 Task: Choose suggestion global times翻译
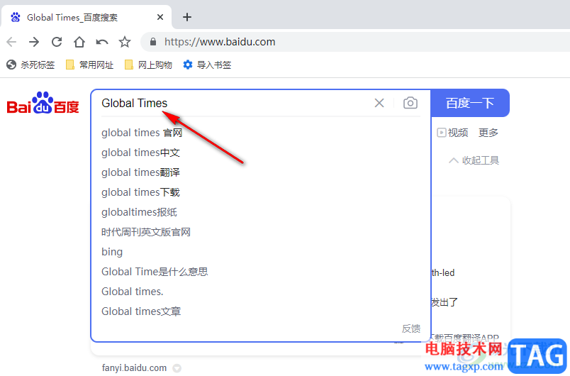tap(140, 172)
